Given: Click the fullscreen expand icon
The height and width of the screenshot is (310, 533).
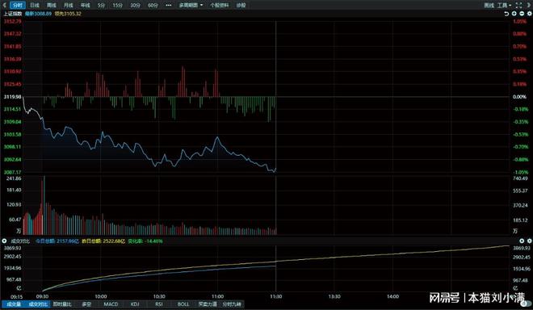Looking at the screenshot, I should (x=518, y=5).
